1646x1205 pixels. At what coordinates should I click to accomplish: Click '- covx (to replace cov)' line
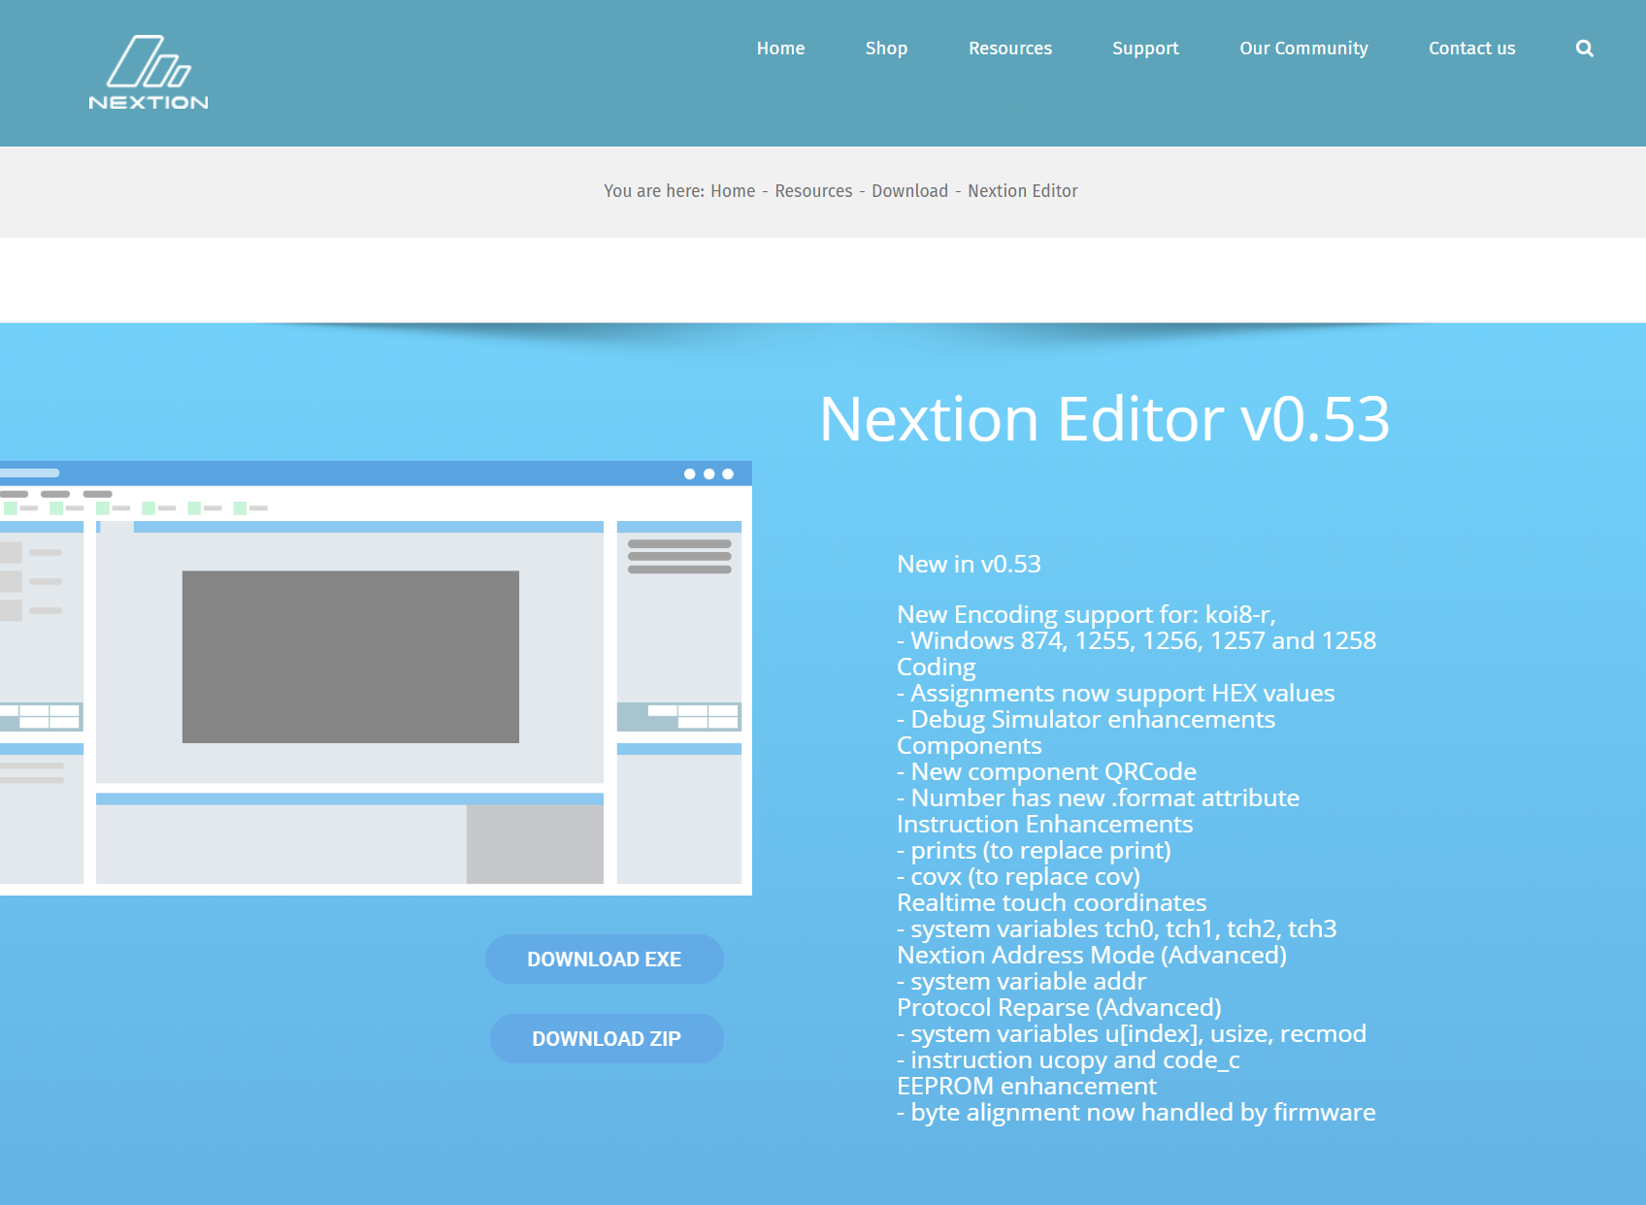coord(1018,876)
